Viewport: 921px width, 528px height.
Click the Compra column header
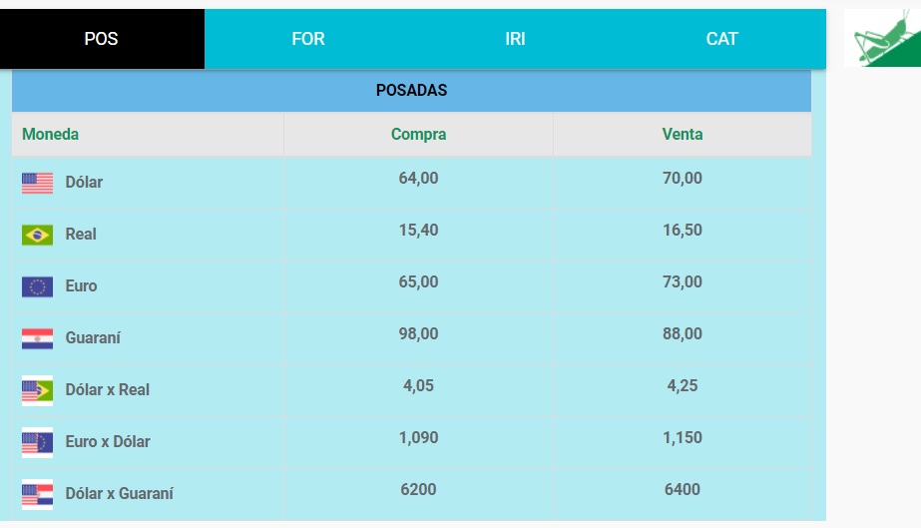[x=418, y=134]
